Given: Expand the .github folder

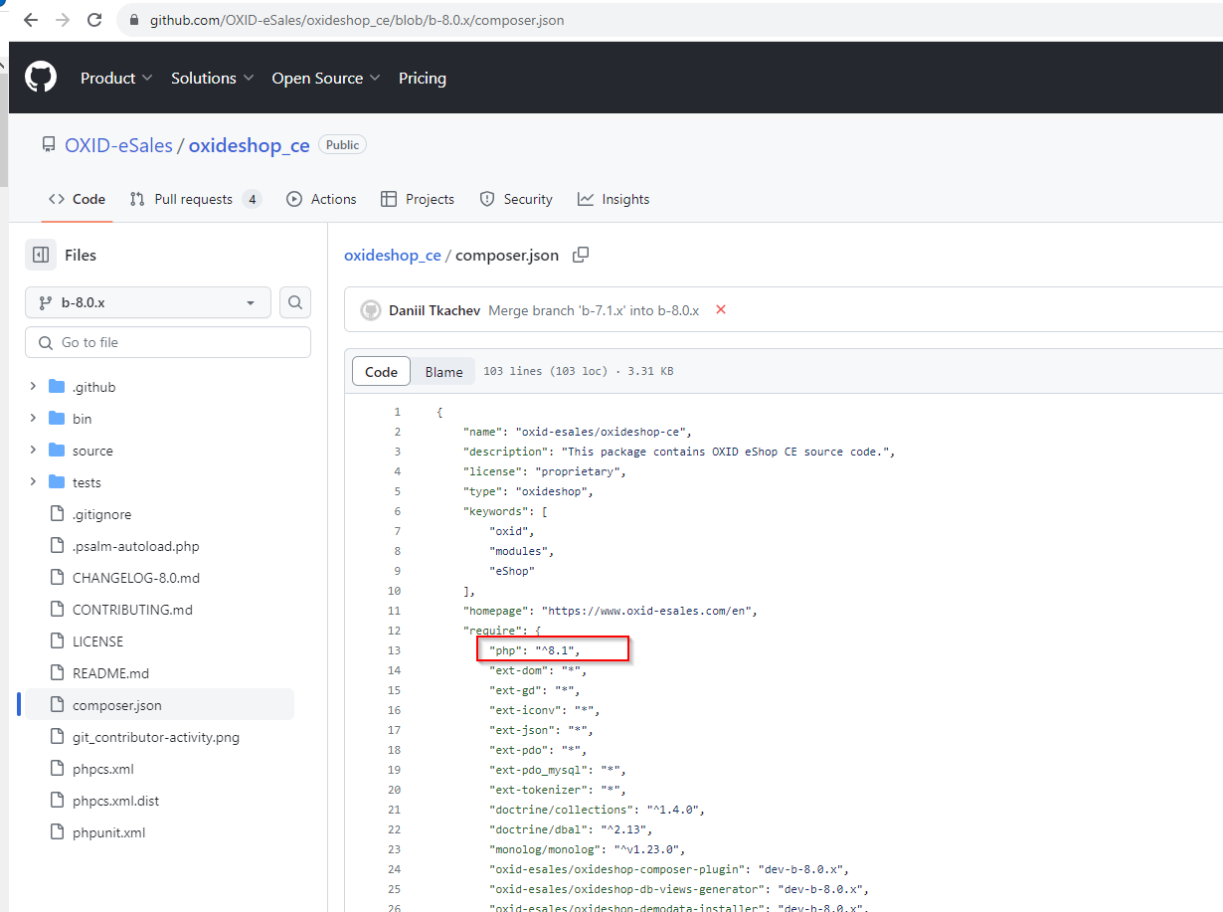Looking at the screenshot, I should (x=33, y=387).
